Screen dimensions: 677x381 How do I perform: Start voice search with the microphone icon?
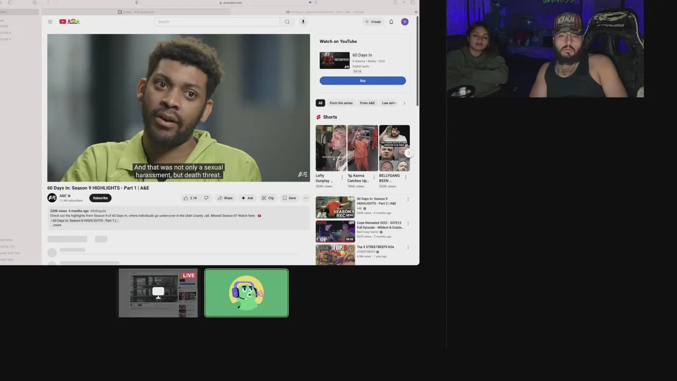click(303, 22)
